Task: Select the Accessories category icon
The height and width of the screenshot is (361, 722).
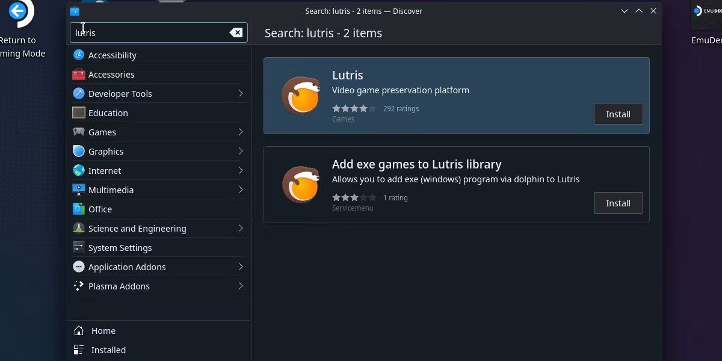Action: point(79,74)
